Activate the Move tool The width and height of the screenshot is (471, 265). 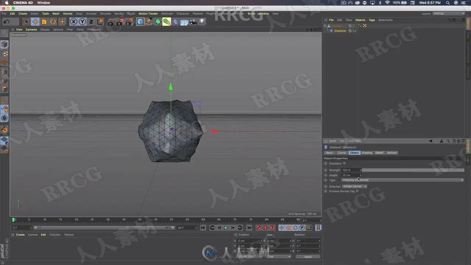35,22
